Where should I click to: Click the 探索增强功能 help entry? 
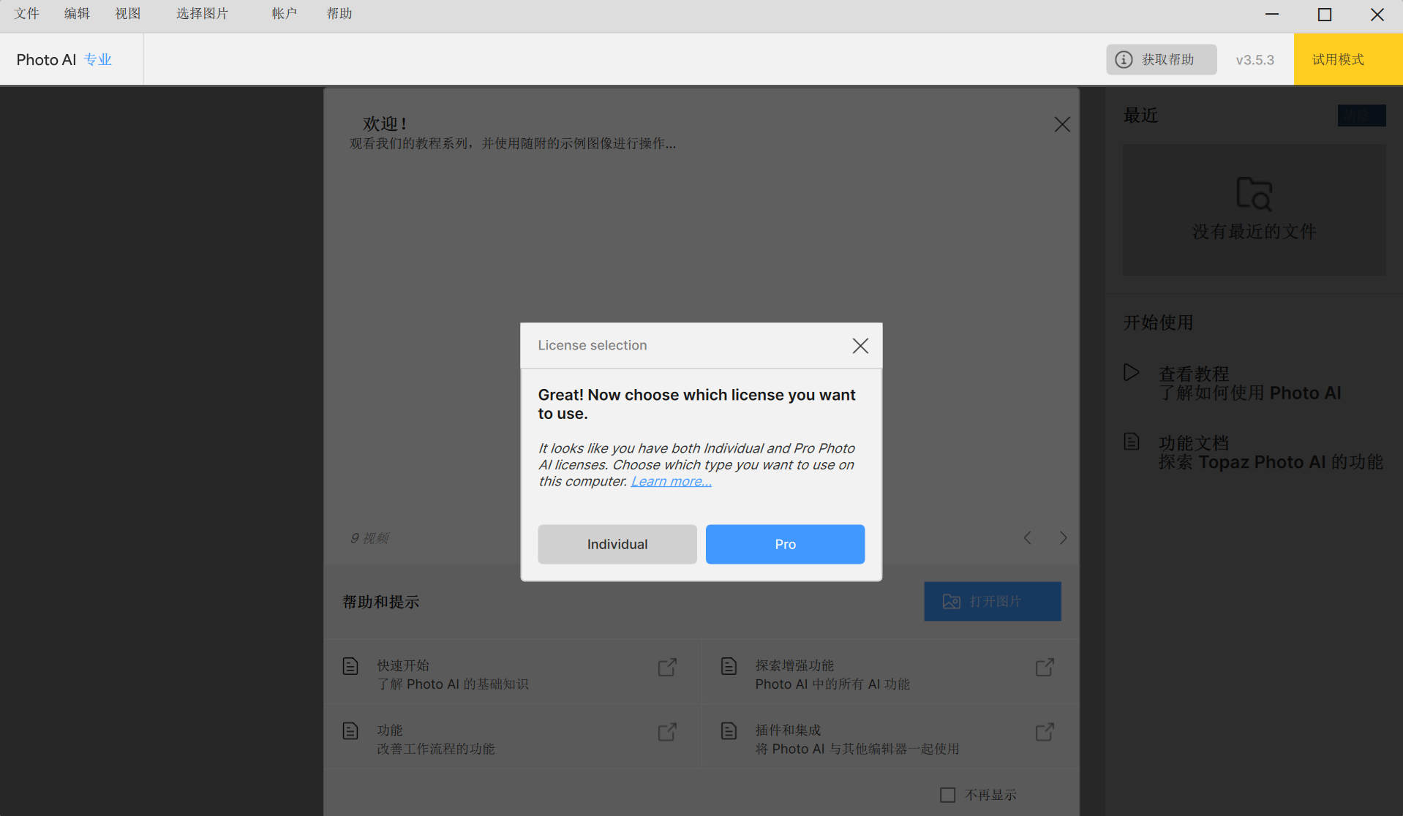point(890,673)
